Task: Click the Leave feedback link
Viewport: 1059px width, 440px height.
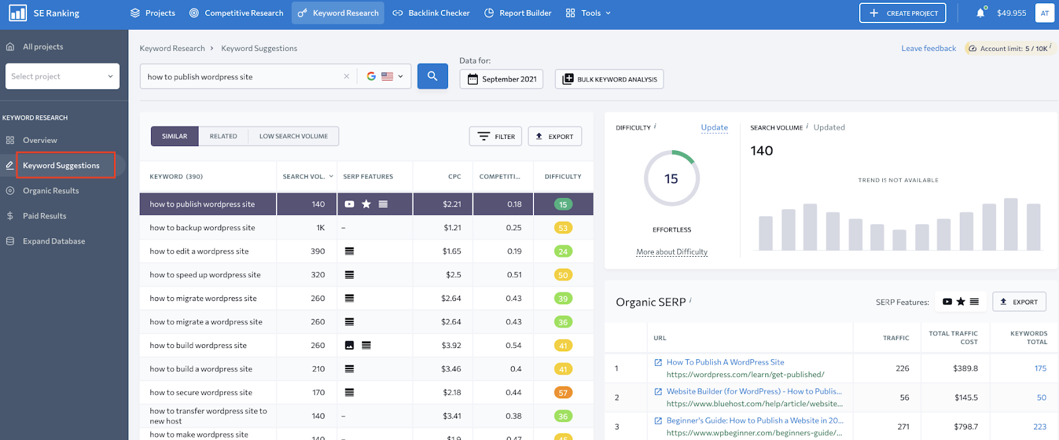Action: pos(928,48)
